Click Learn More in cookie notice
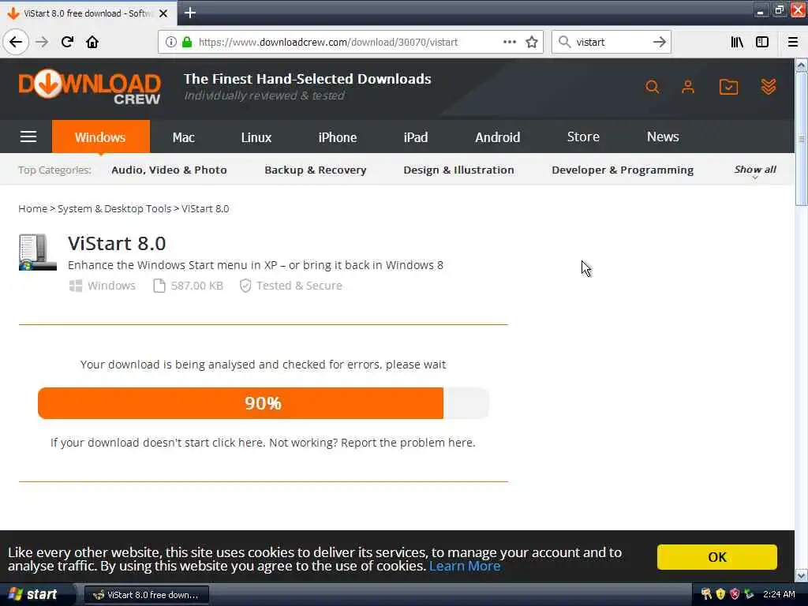The image size is (808, 606). 464,566
